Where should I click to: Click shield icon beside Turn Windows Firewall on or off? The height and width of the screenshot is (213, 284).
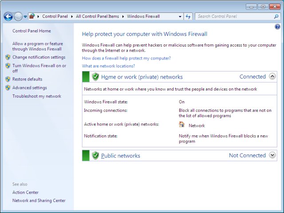click(x=8, y=66)
